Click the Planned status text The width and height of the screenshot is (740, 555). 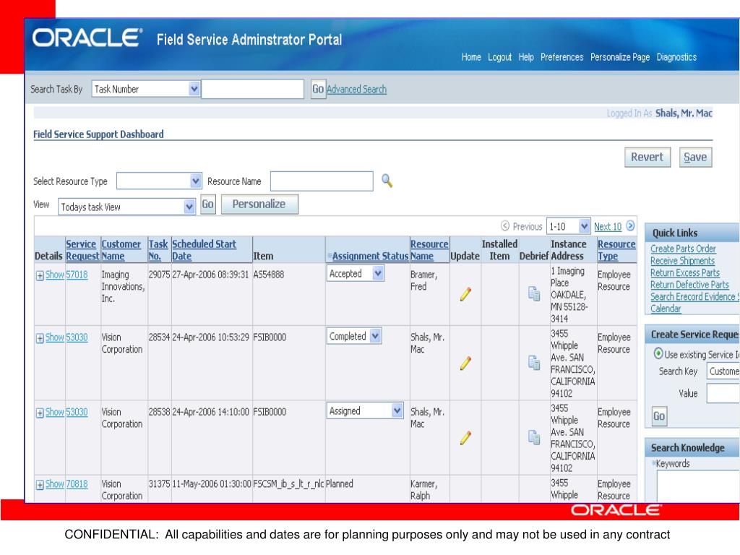340,483
